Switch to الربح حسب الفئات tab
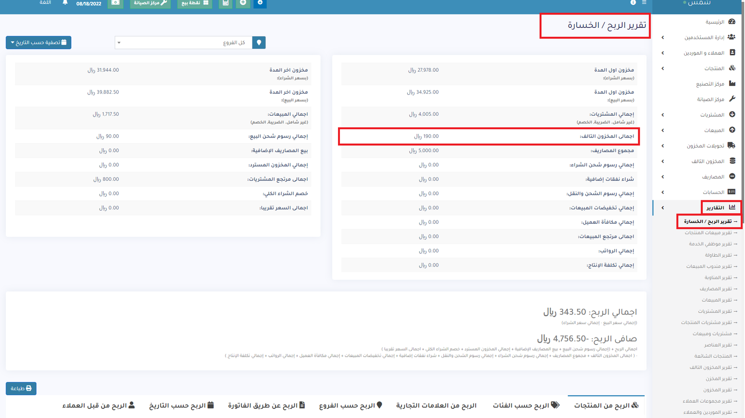 (526, 405)
